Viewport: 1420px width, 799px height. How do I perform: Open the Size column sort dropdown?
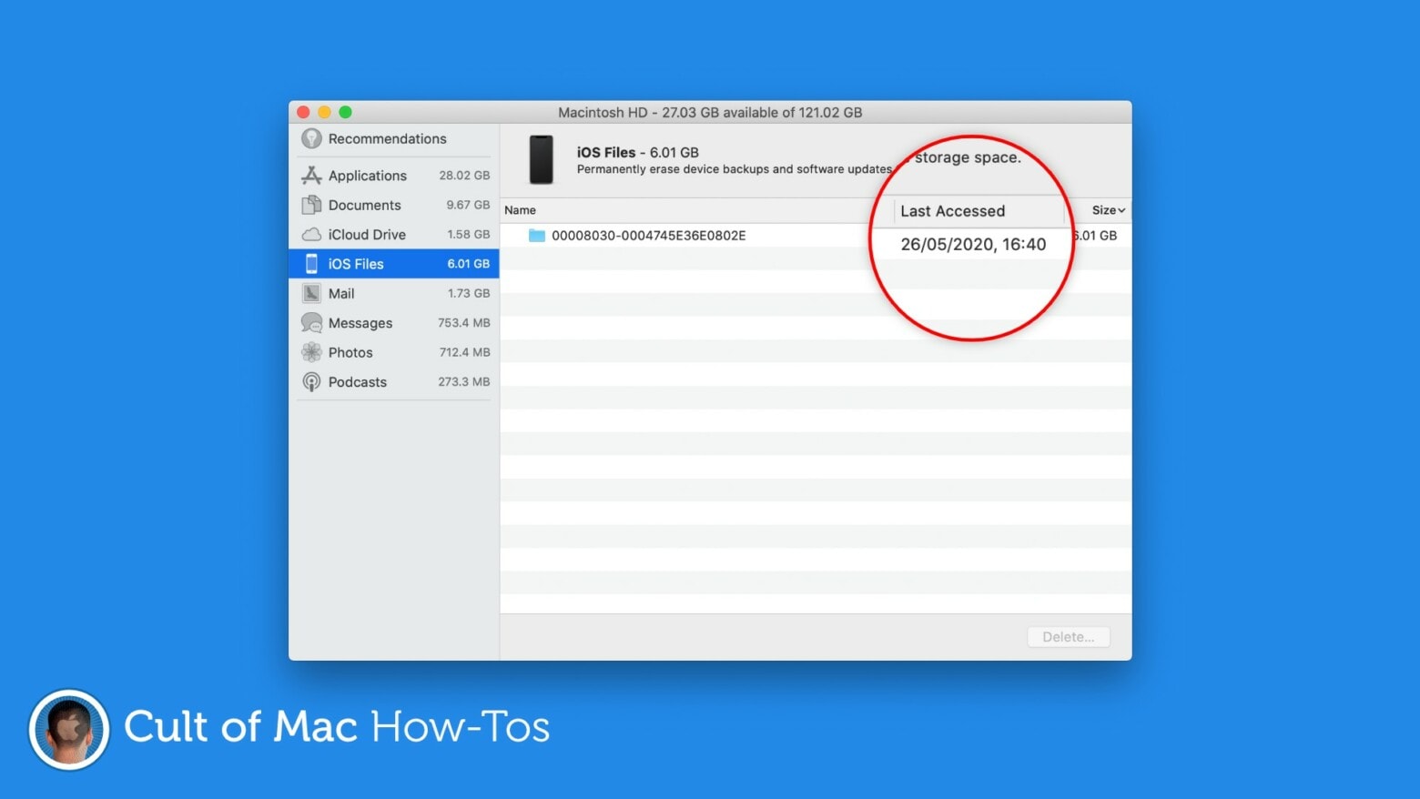click(1106, 209)
